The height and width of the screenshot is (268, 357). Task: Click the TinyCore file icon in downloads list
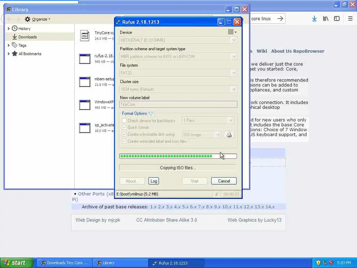tap(85, 36)
